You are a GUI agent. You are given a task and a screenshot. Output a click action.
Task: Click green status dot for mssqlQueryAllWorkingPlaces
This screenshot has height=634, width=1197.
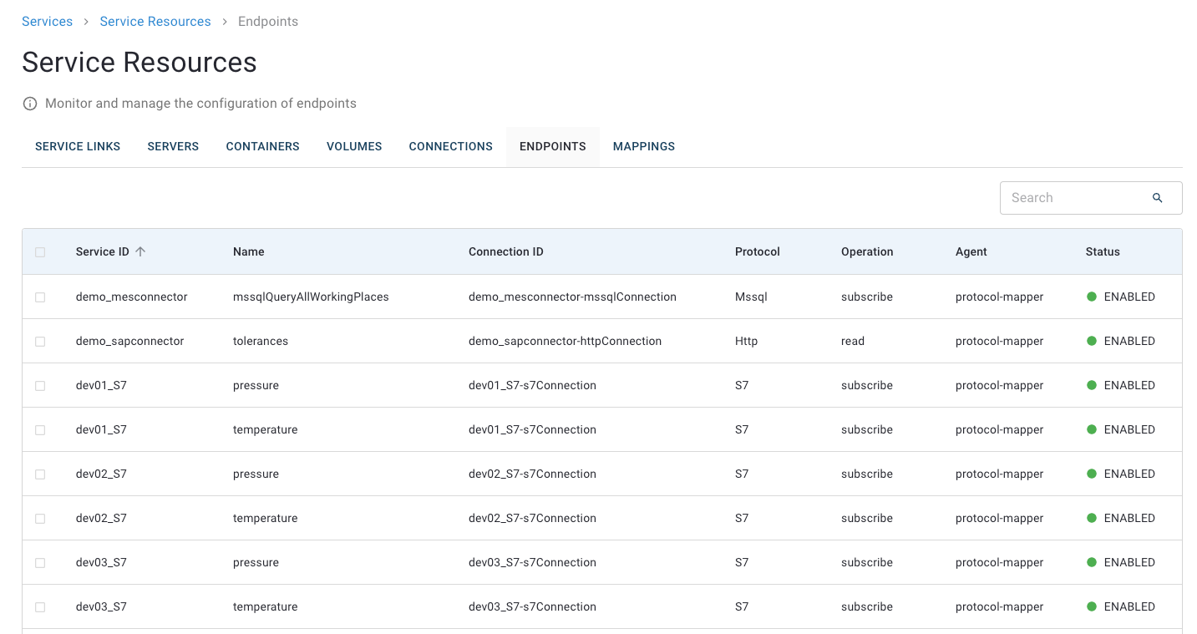[1091, 297]
